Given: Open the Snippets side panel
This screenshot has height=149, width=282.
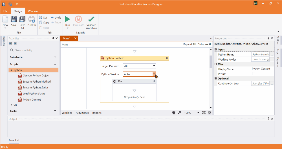Looking at the screenshot, I should tap(4, 41).
